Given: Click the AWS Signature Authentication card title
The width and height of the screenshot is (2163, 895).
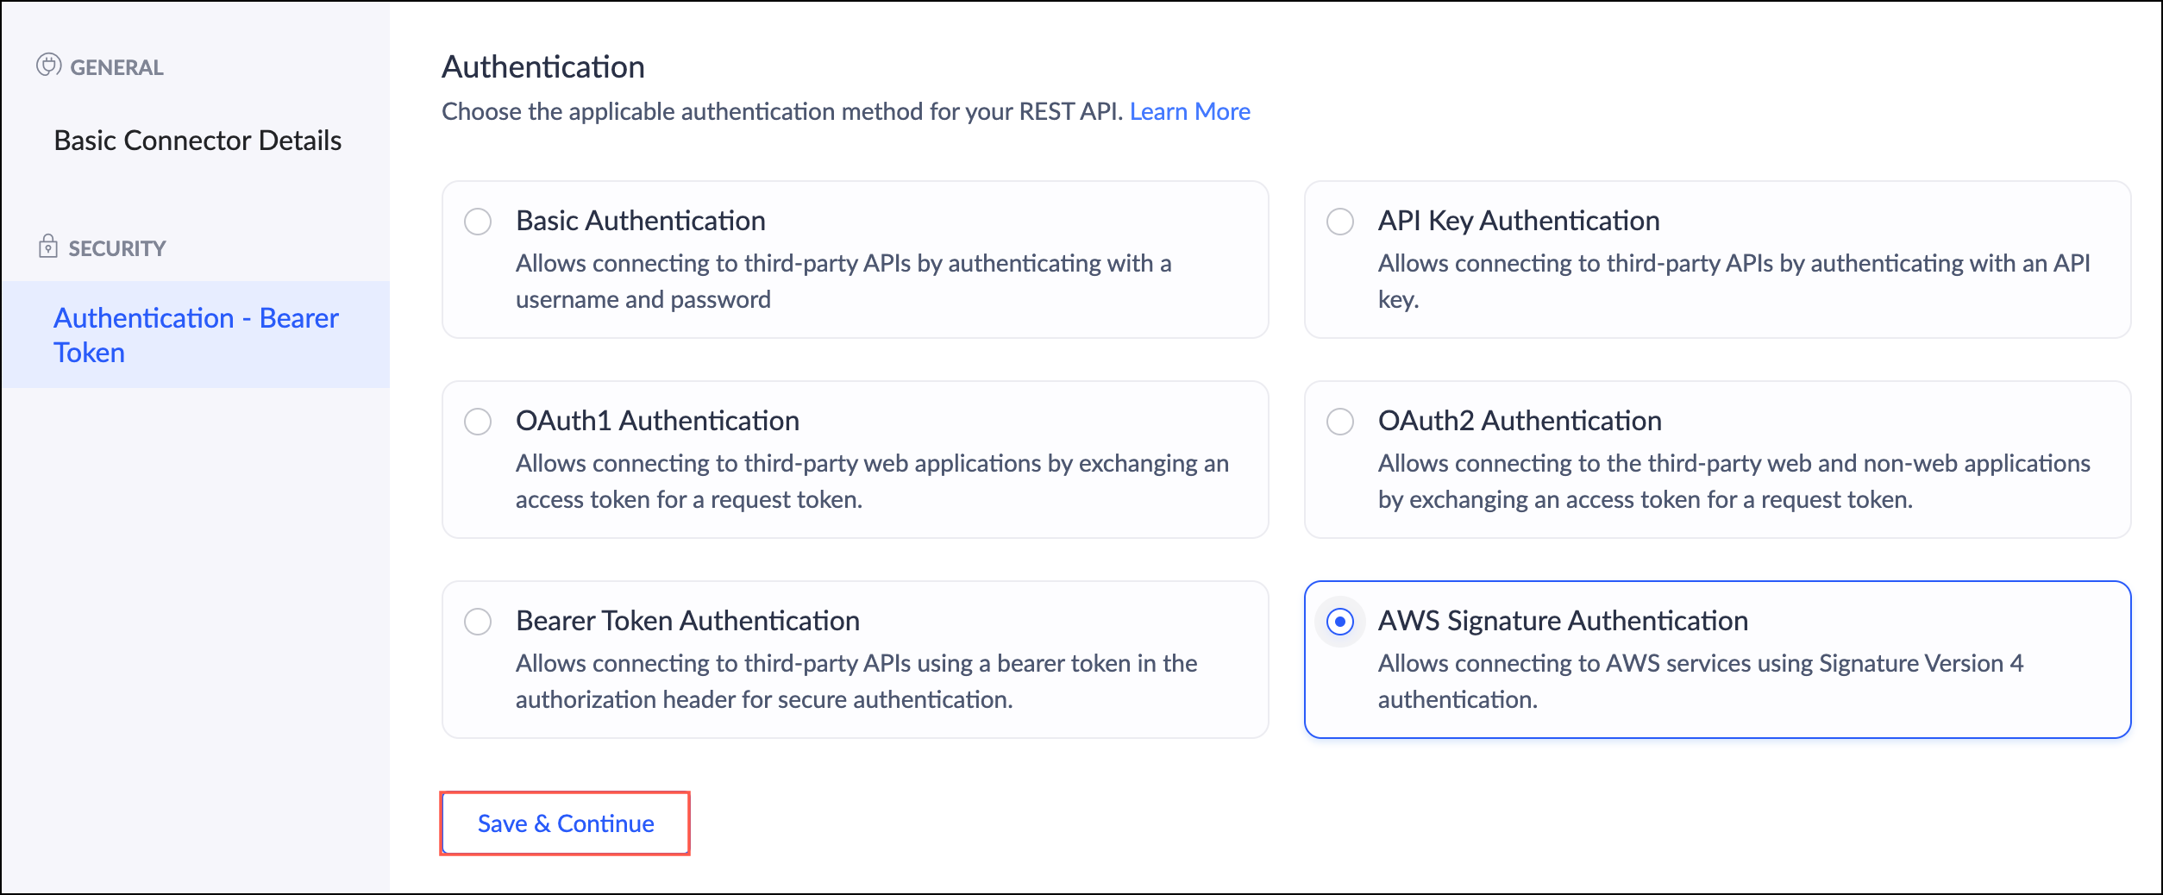Looking at the screenshot, I should click(x=1563, y=621).
